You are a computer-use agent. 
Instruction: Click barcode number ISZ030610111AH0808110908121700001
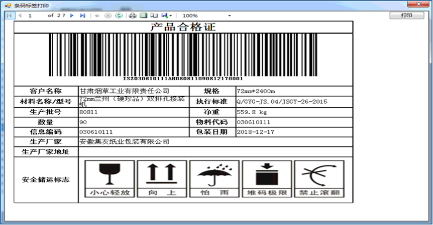(183, 79)
